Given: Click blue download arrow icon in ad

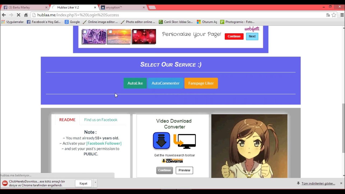Looking at the screenshot, I should click(161, 141).
